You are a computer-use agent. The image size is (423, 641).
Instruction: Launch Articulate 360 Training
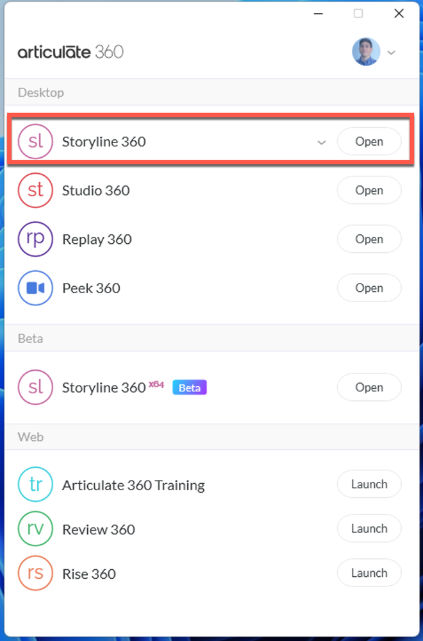coord(369,484)
